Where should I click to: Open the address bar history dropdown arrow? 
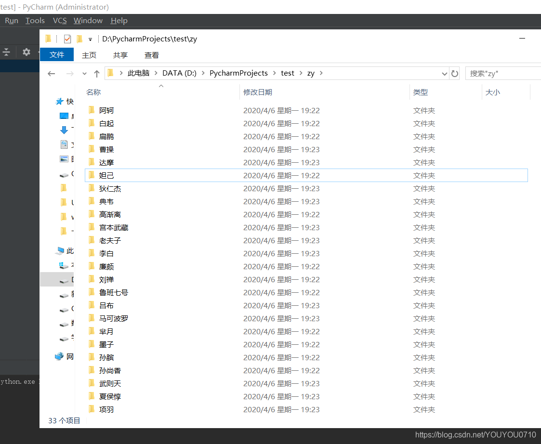pos(444,73)
